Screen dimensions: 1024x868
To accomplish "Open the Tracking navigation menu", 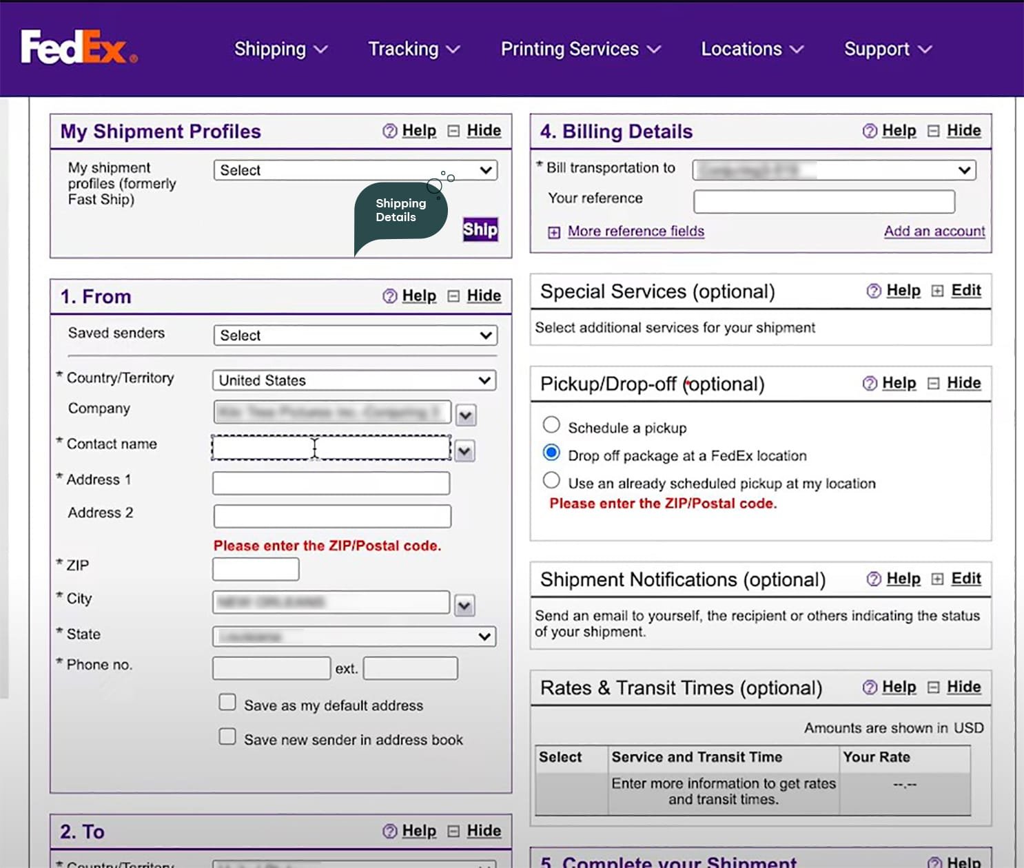I will [413, 49].
